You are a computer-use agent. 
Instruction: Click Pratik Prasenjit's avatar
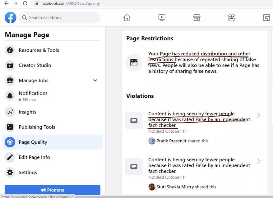(x=152, y=141)
